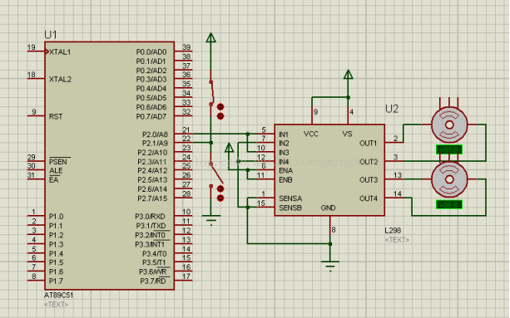Click the lower DC motor symbol

(x=449, y=179)
